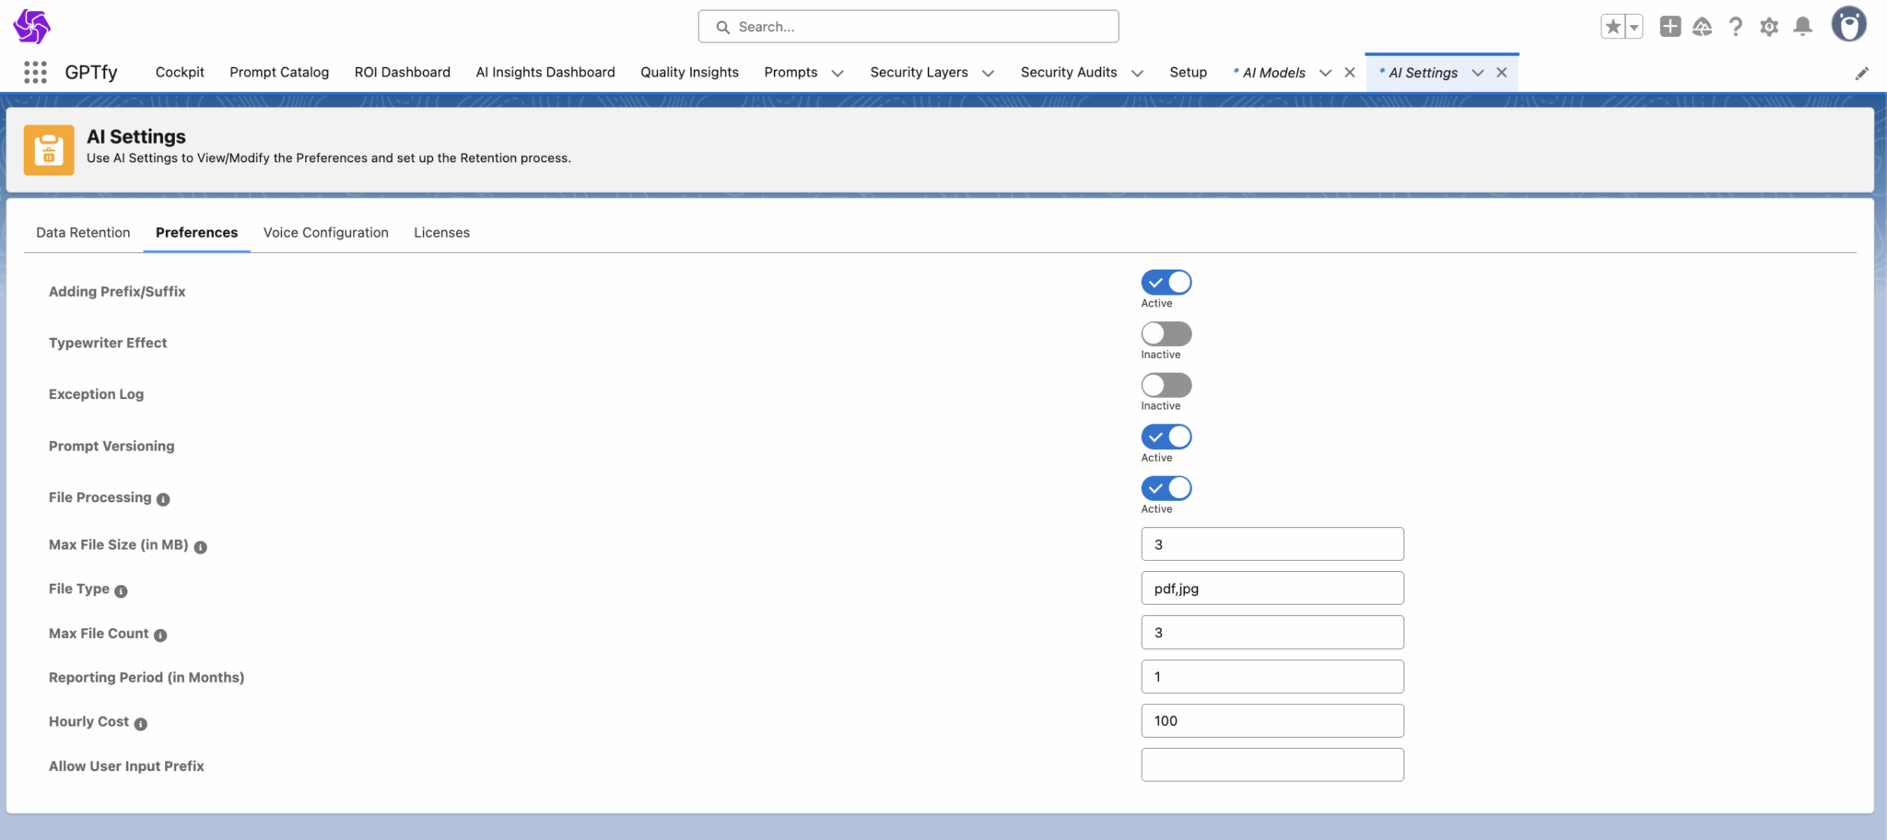Open the Prompt Catalog nav link
The height and width of the screenshot is (840, 1887).
click(279, 72)
